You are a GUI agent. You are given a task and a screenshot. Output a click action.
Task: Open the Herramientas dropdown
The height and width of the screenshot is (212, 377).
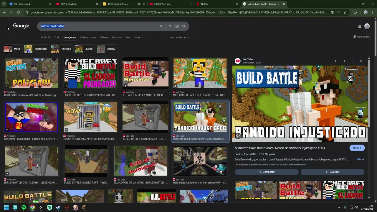[x=179, y=37]
